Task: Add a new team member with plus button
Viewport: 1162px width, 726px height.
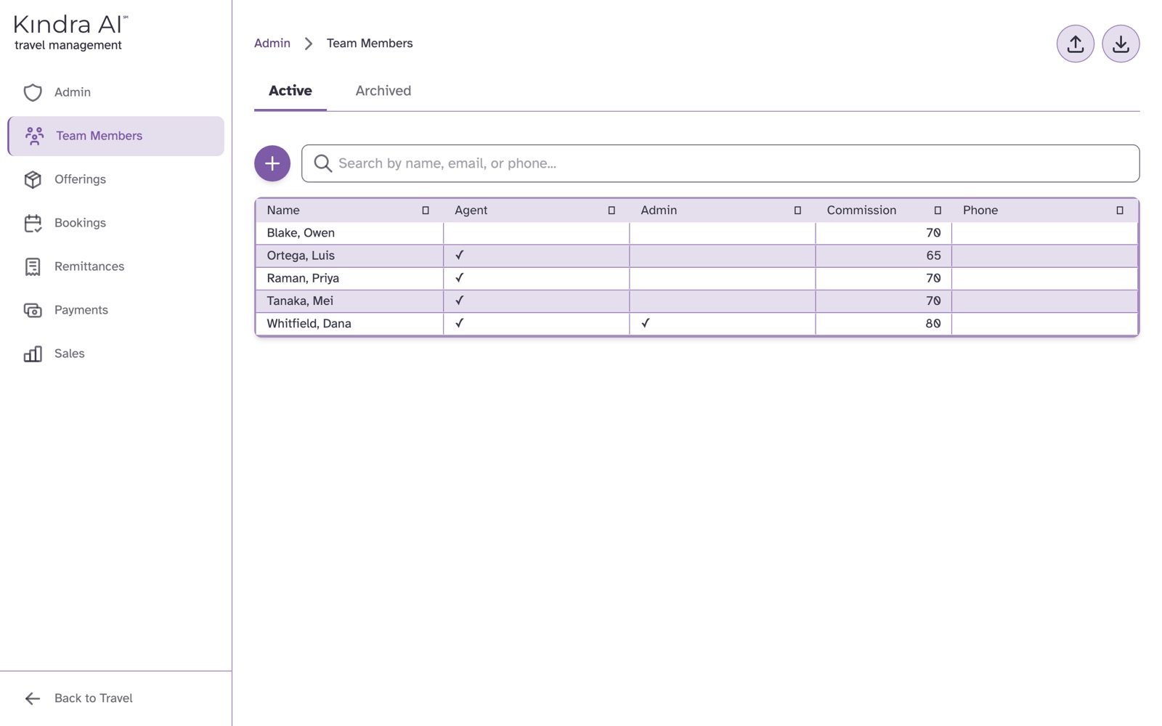Action: 272,163
